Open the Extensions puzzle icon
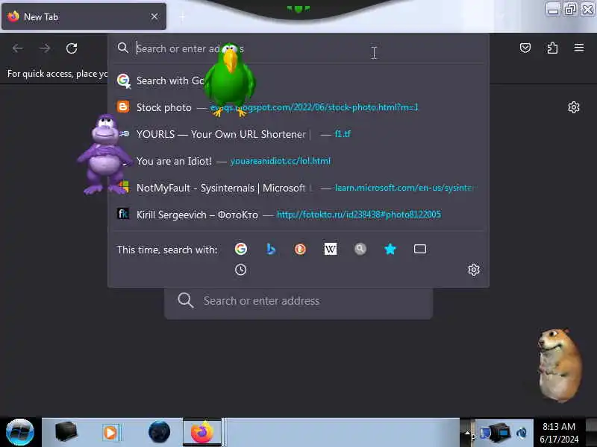This screenshot has width=597, height=447. coord(552,48)
